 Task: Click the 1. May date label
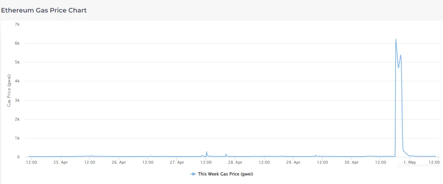tap(409, 162)
